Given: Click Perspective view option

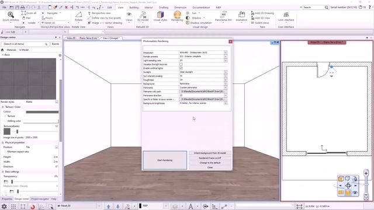Looking at the screenshot, I should click(99, 13).
